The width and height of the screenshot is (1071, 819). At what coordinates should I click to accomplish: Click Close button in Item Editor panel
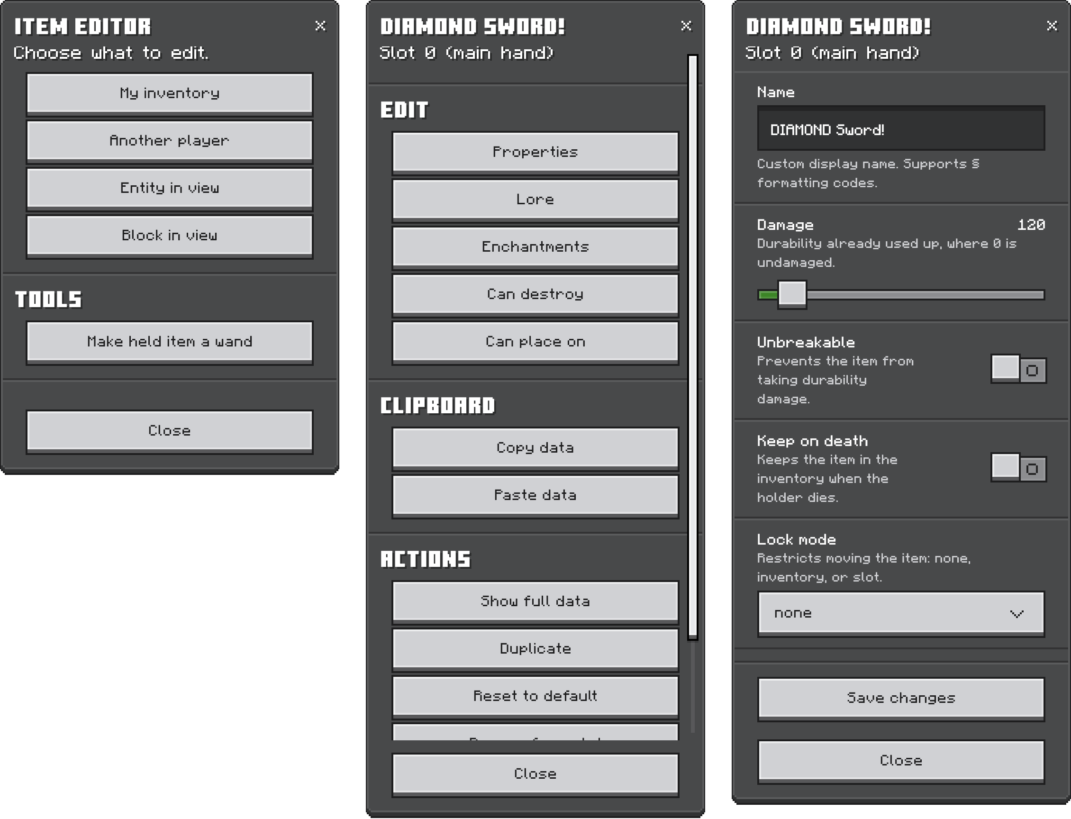point(170,431)
